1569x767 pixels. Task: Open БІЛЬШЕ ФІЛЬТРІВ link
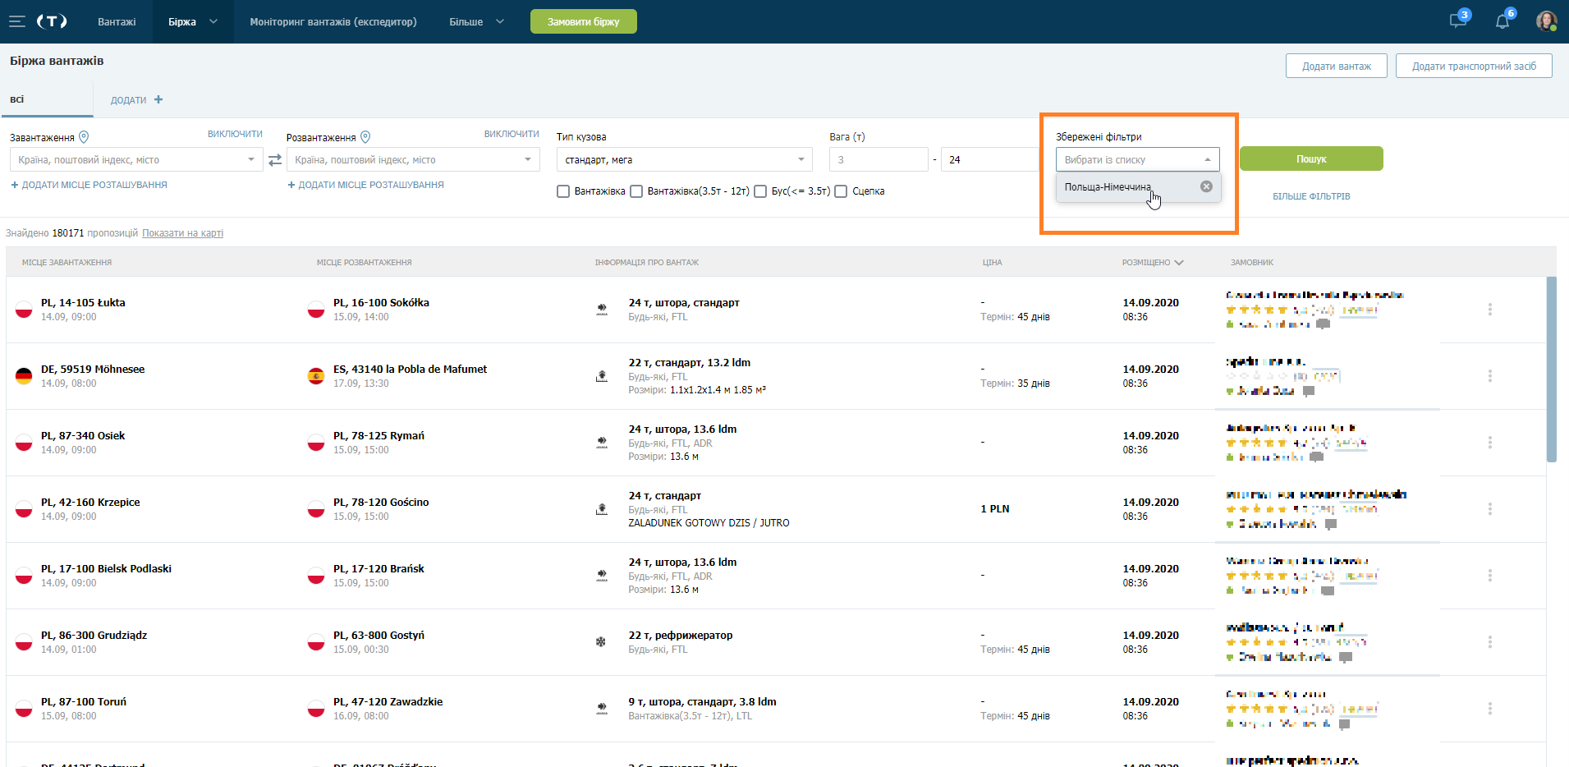click(x=1311, y=196)
